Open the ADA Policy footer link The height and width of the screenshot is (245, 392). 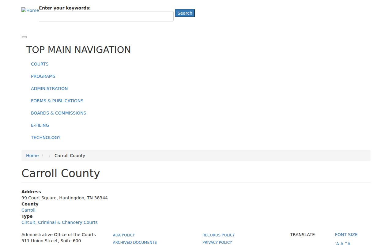pos(124,235)
